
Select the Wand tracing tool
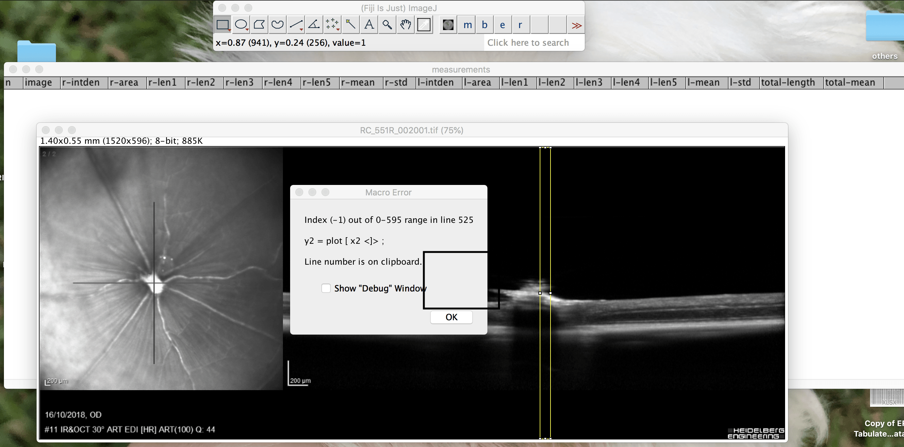pyautogui.click(x=351, y=25)
